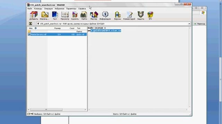Click status text 'Всего: 324 байт в 1 файле'
The height and width of the screenshot is (124, 222).
point(125,114)
